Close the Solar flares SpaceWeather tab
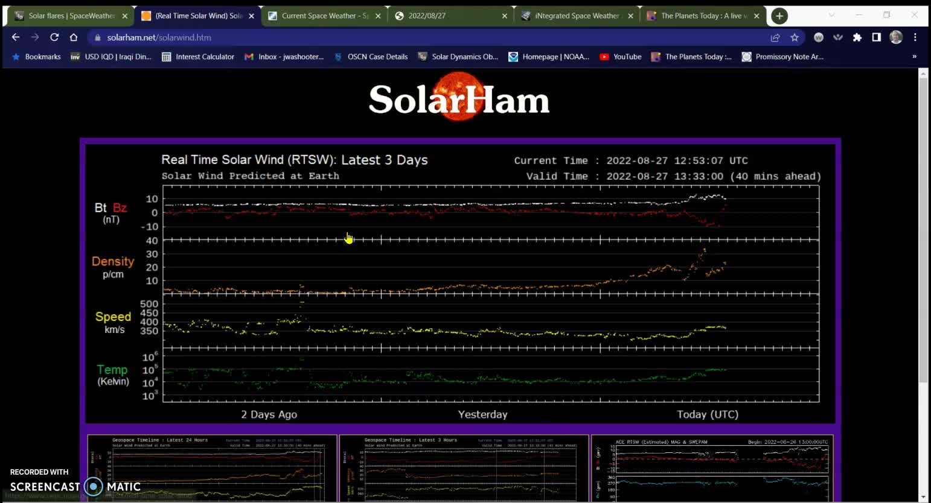This screenshot has height=503, width=931. (125, 16)
